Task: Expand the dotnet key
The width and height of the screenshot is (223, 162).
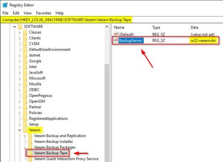Action: [x=20, y=55]
